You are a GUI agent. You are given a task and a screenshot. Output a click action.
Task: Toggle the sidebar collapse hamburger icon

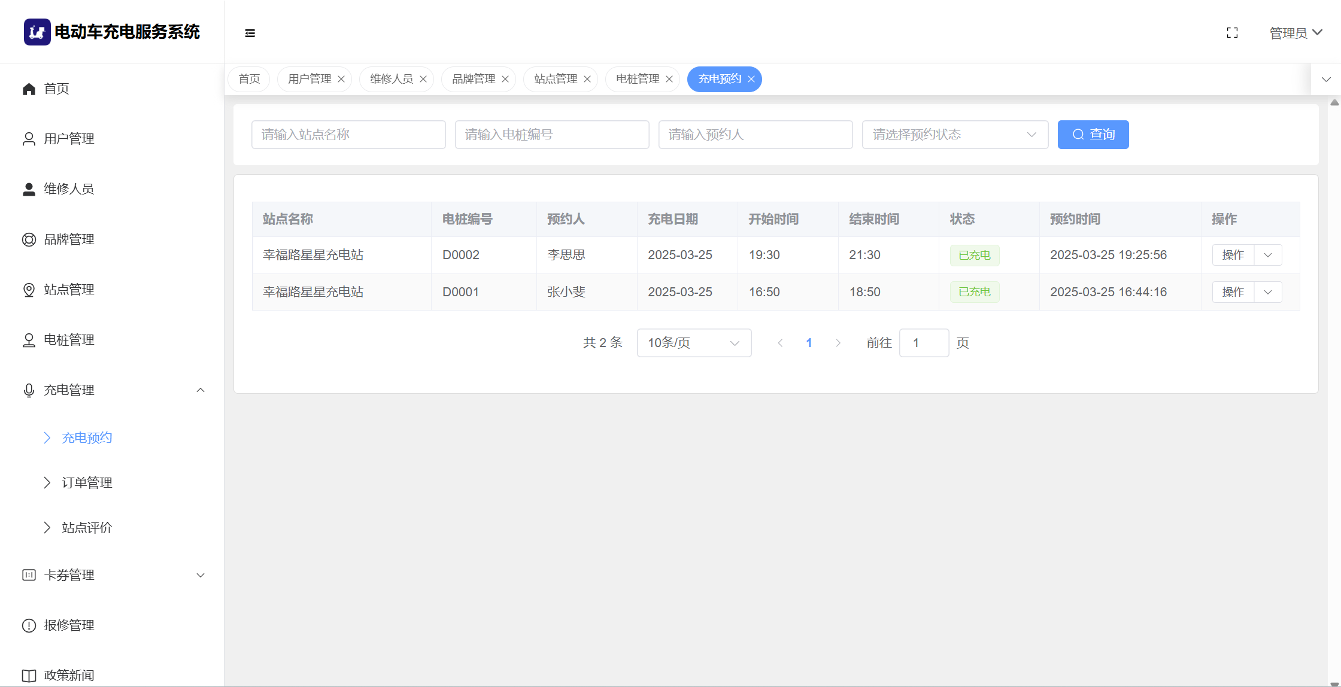coord(250,33)
